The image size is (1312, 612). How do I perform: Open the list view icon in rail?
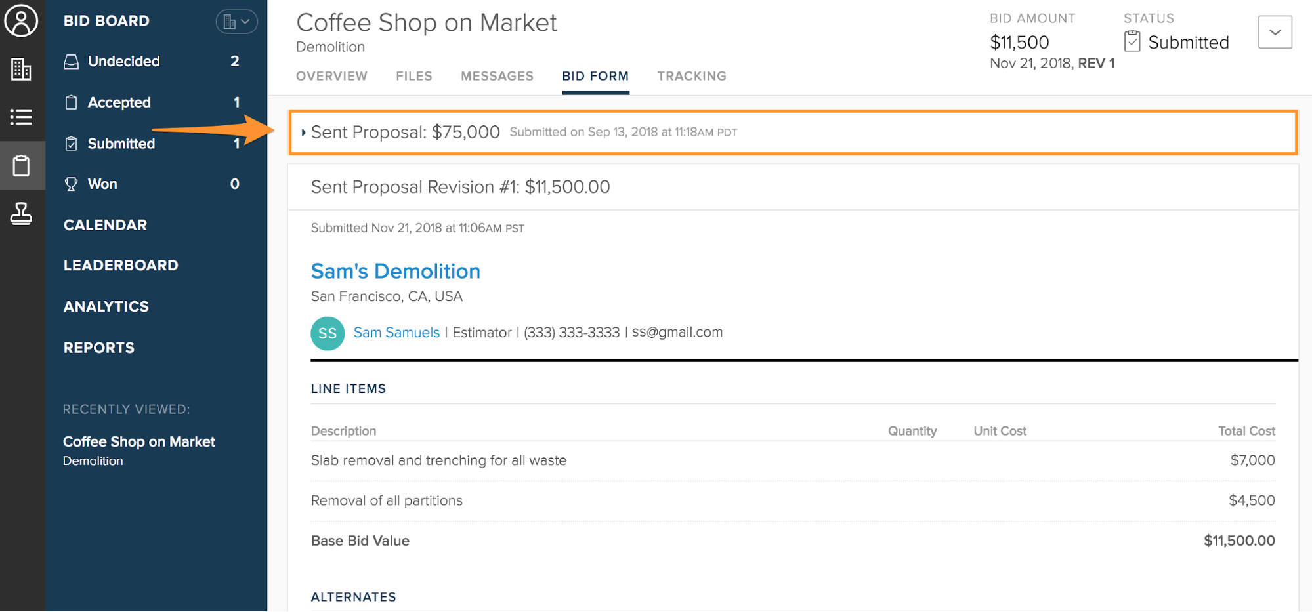point(21,117)
